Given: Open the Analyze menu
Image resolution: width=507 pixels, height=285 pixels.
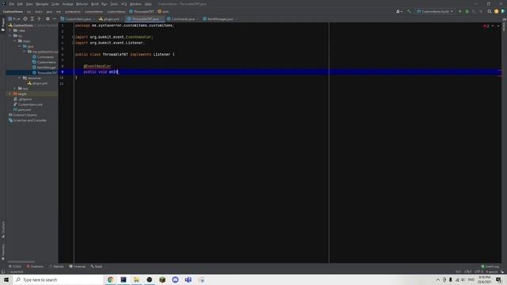Looking at the screenshot, I should (67, 4).
